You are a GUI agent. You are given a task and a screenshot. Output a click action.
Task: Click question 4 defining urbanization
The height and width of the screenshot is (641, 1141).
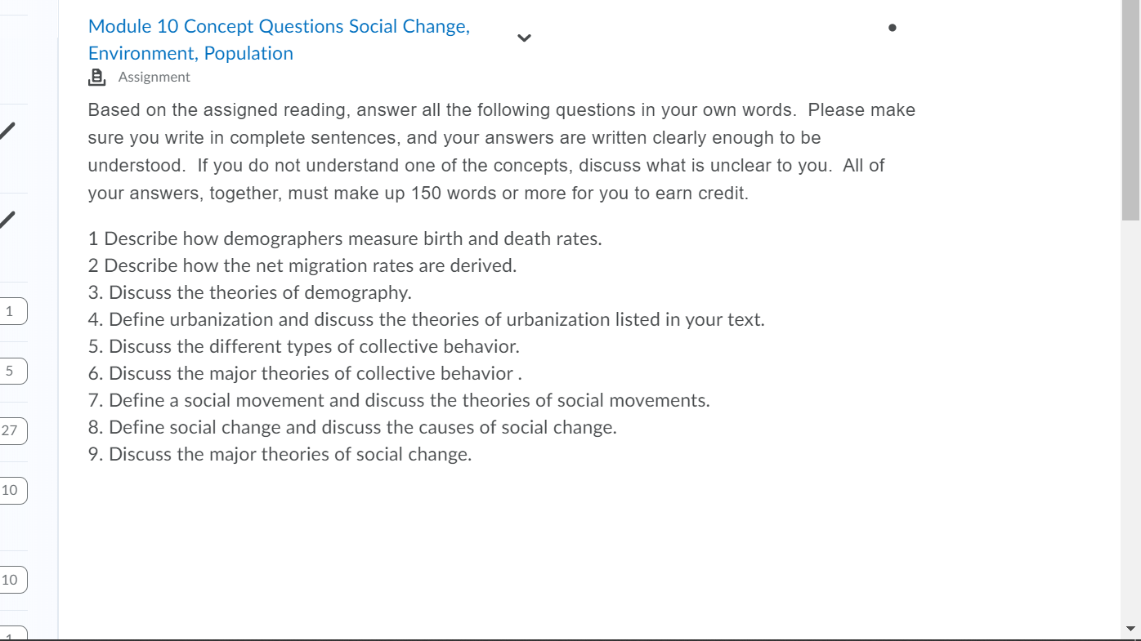coord(427,319)
